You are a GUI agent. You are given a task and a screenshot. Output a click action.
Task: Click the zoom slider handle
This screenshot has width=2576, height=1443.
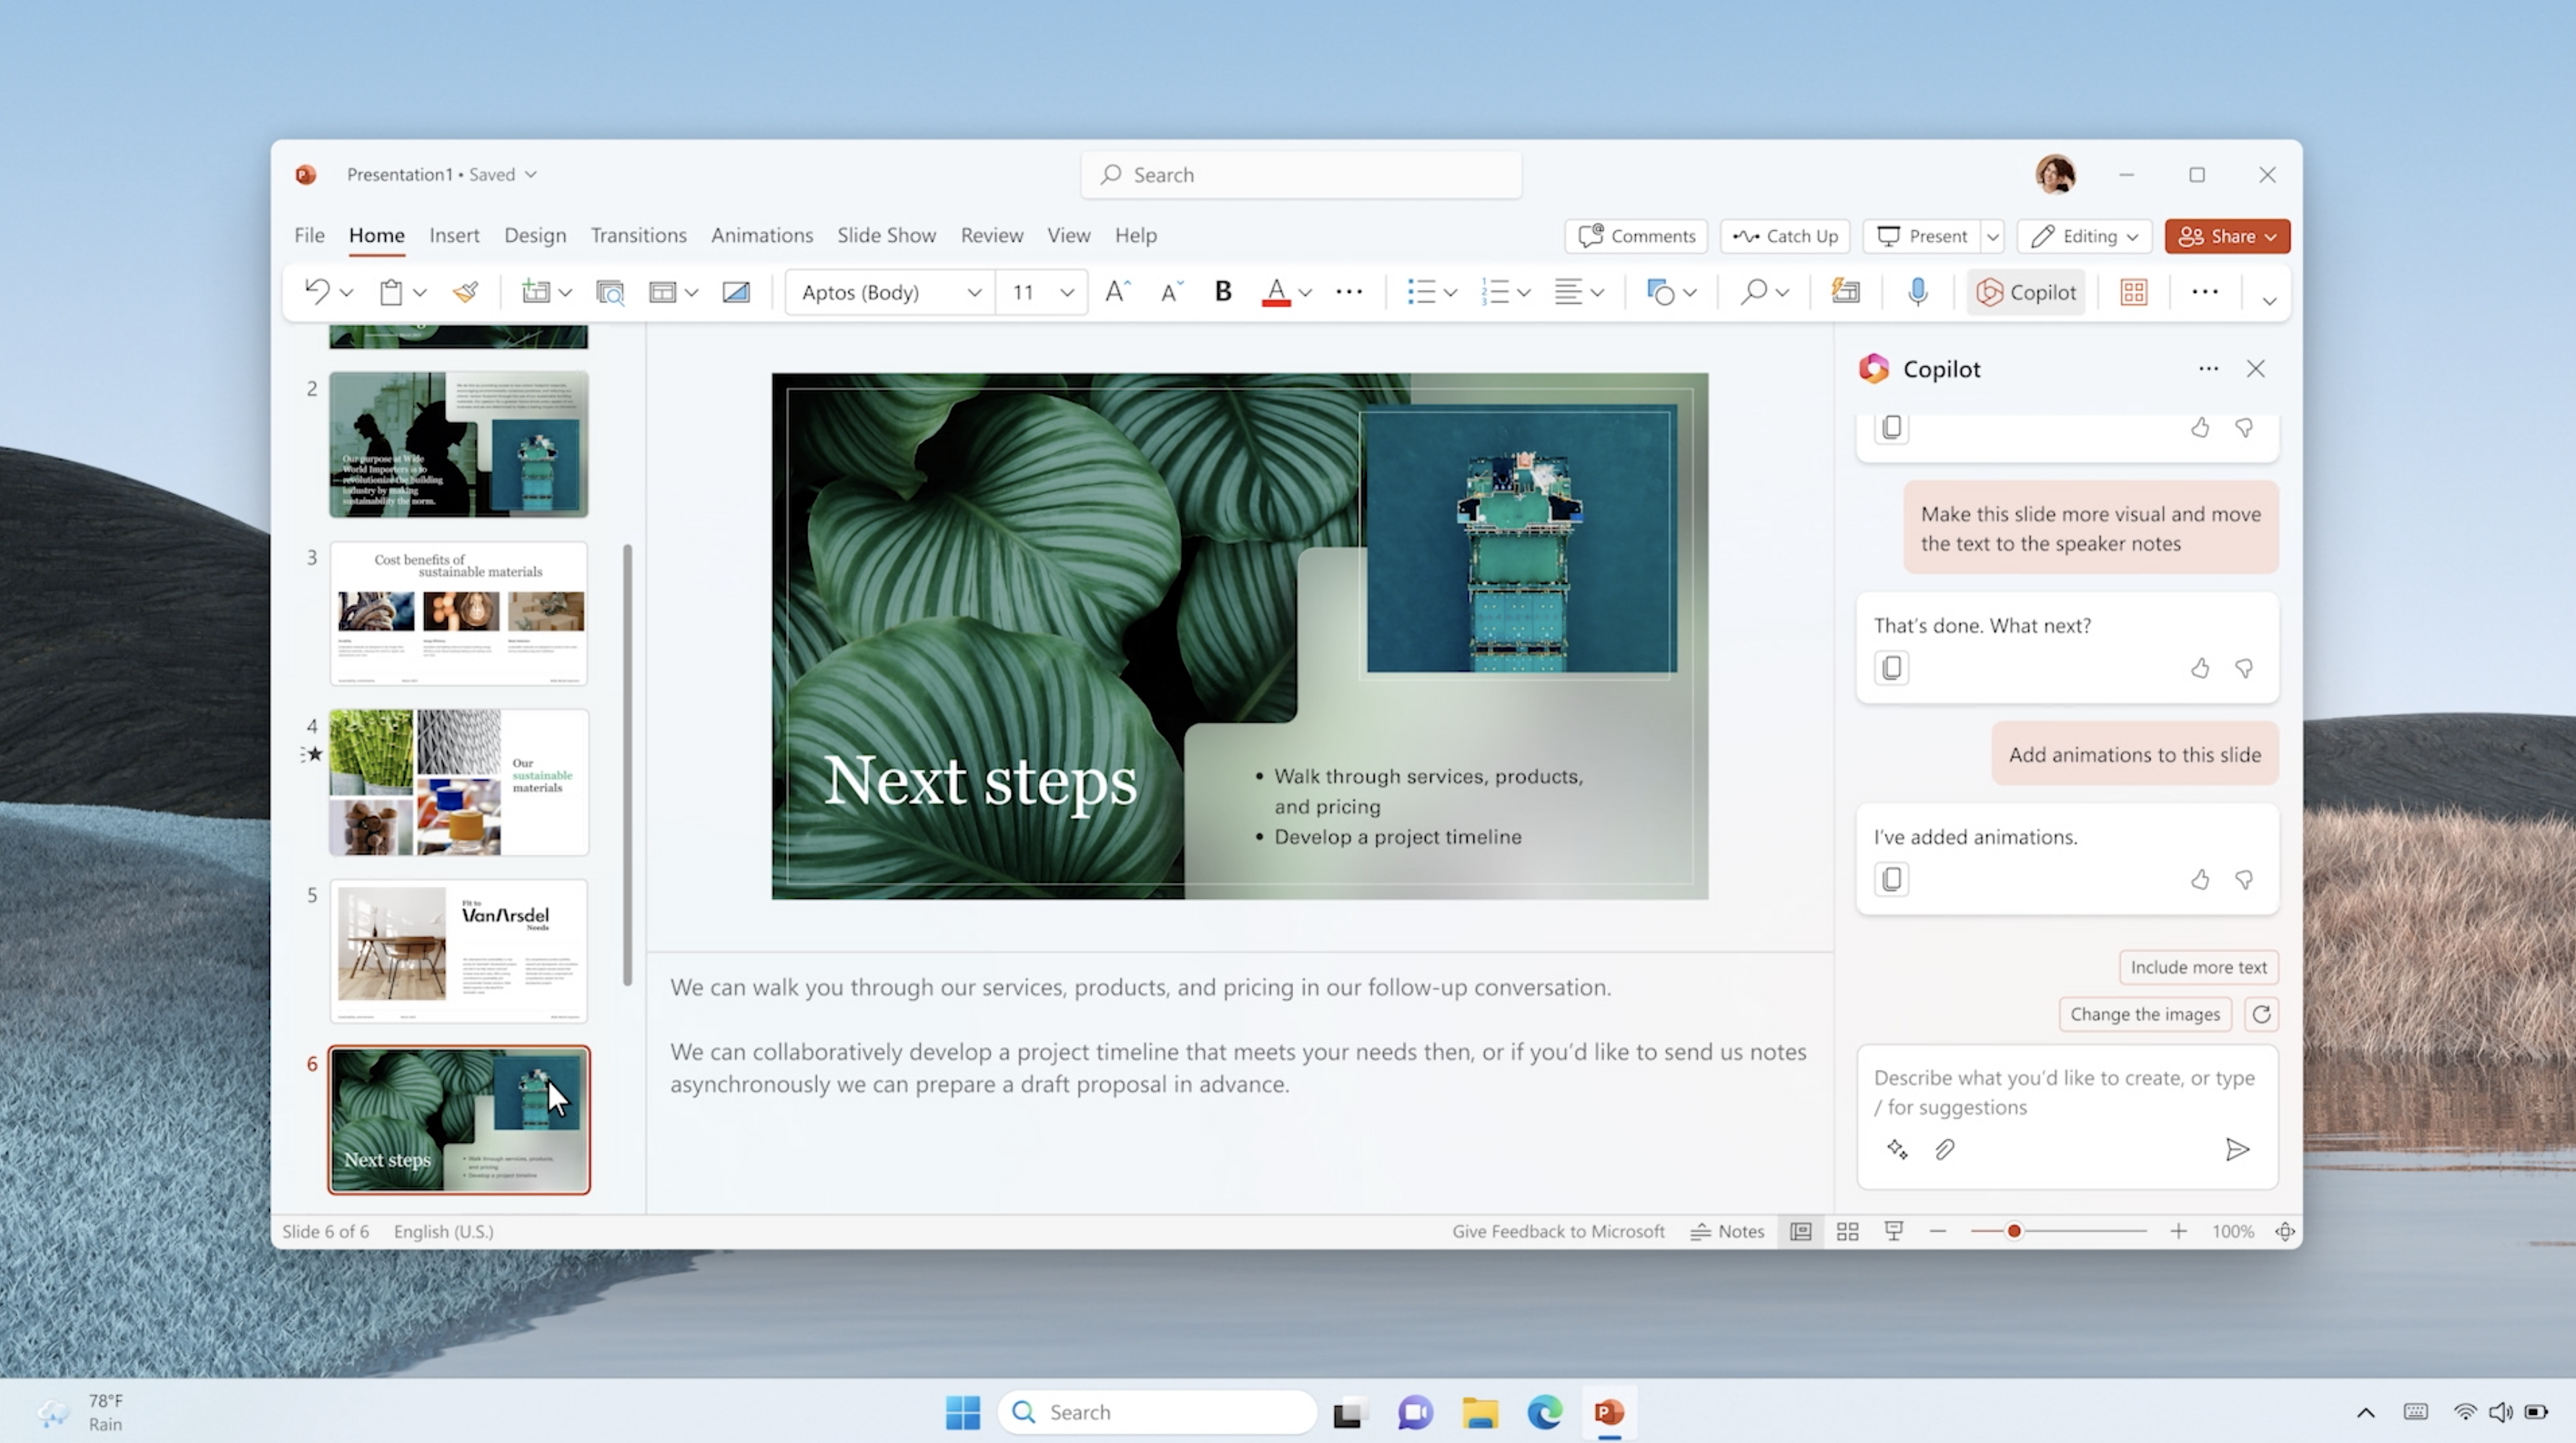[x=2014, y=1231]
